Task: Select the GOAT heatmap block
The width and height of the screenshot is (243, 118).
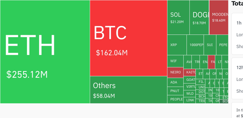Action: [x=190, y=80]
